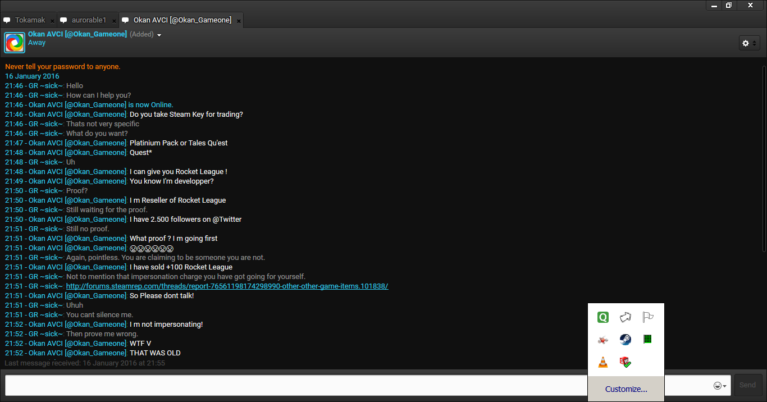Click the SolidWorks red cube tray icon

(625, 362)
